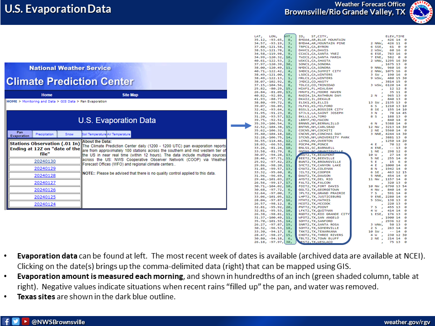
Task: Click the 'U.S. Evaporation Data' slide title
Action: tap(58, 9)
